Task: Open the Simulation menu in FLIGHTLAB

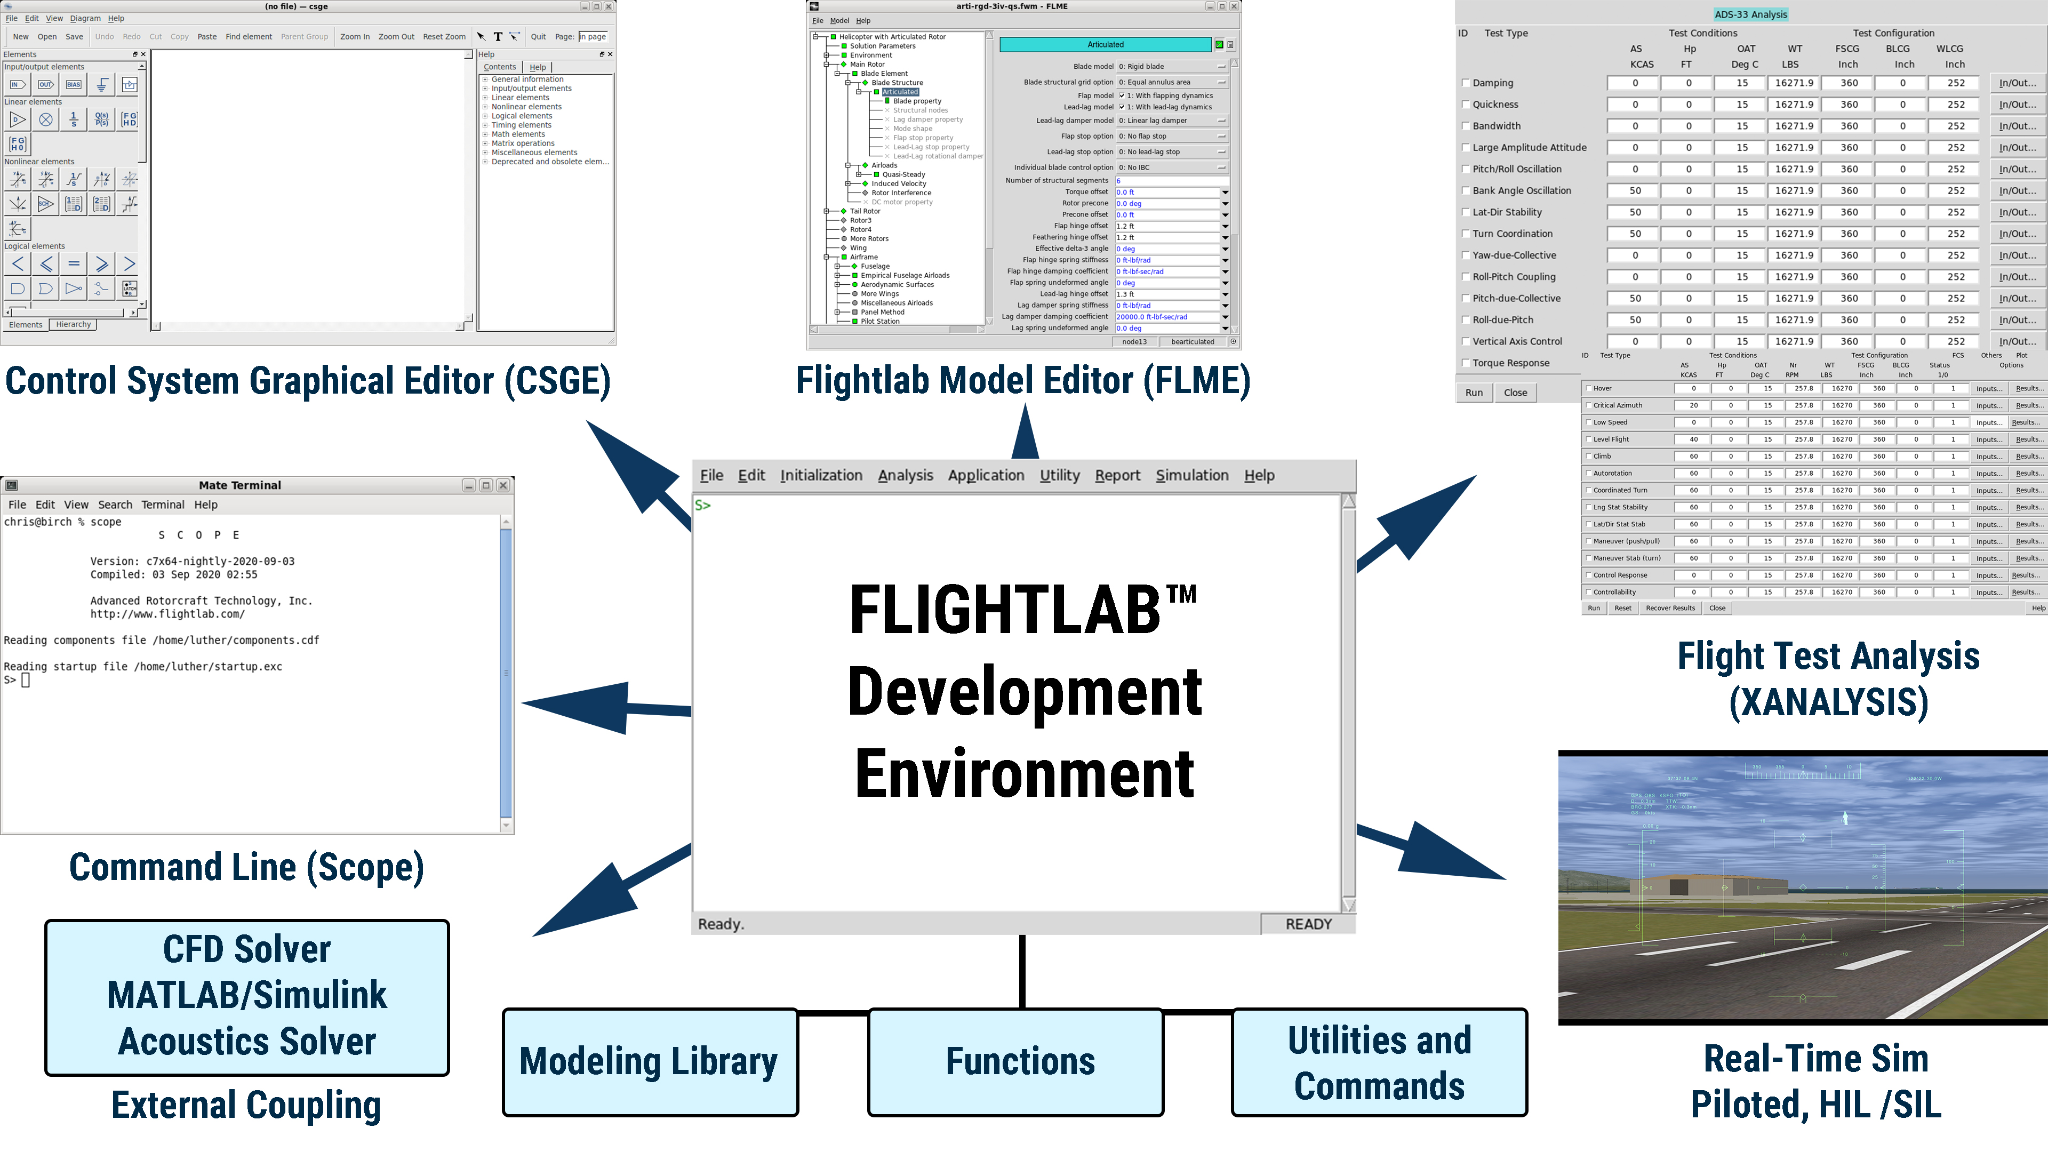Action: (x=1192, y=475)
